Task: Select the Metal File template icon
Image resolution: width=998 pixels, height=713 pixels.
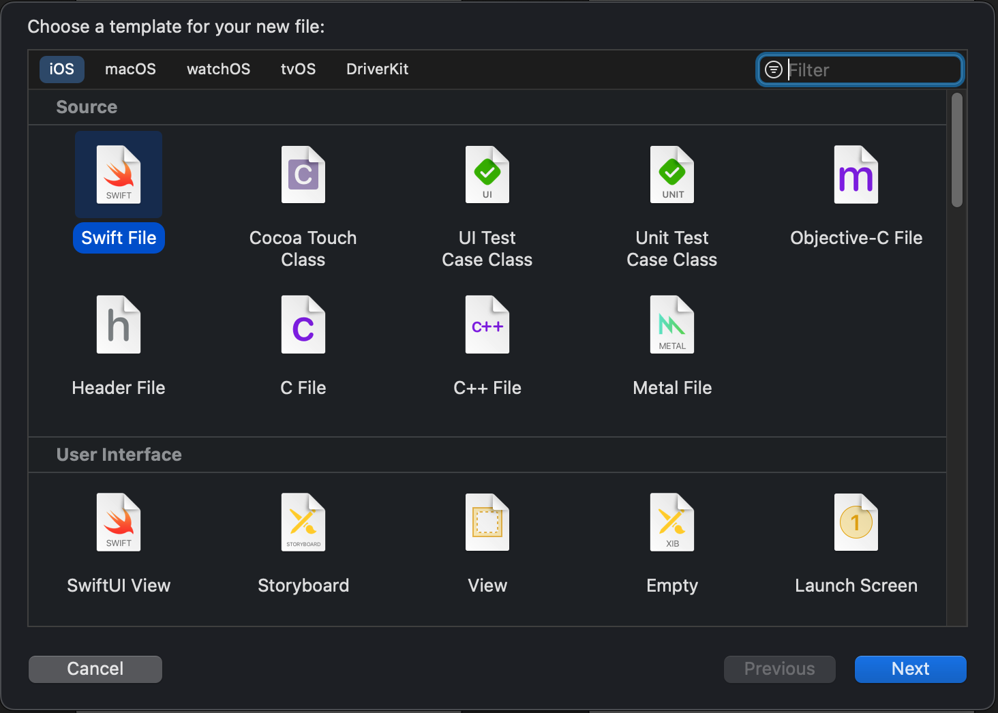Action: pos(672,324)
